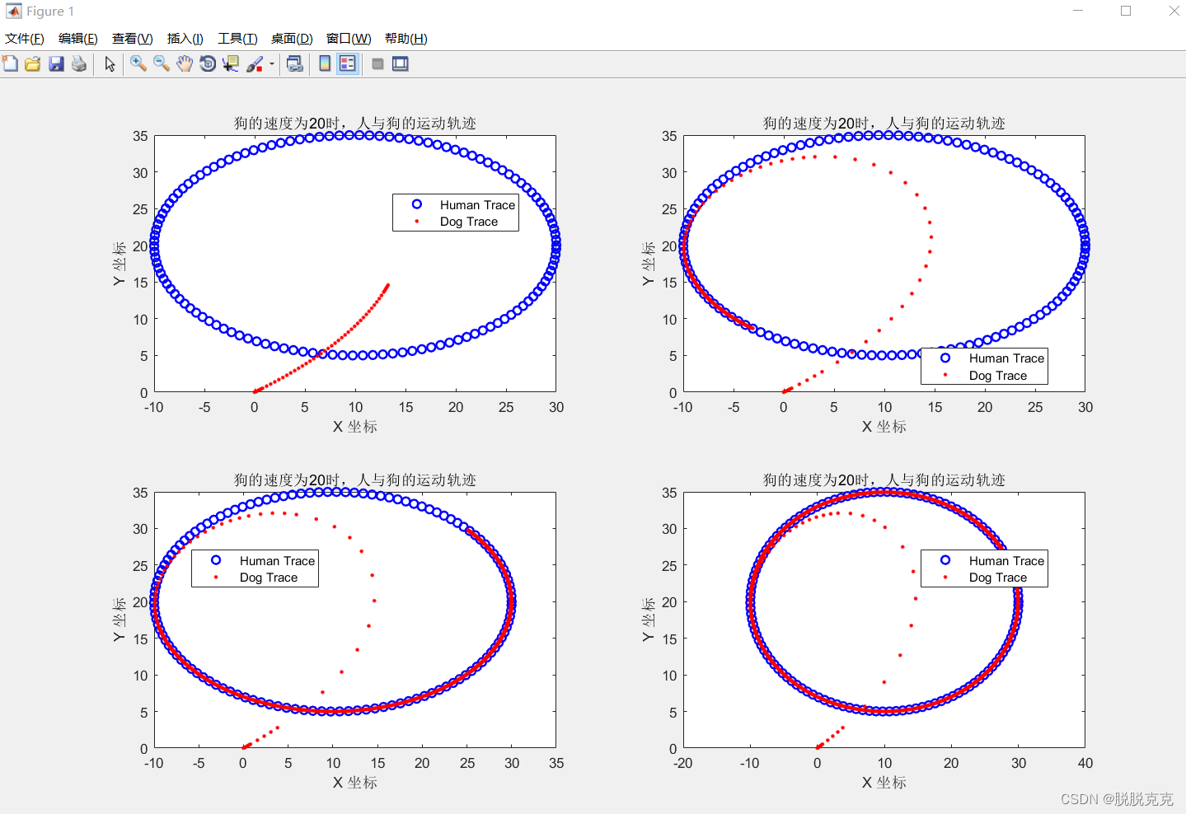The height and width of the screenshot is (814, 1186).
Task: Print the figure with the printer icon
Action: pyautogui.click(x=79, y=63)
